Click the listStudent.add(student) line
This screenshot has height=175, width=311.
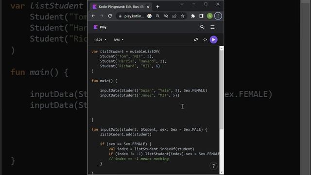(x=125, y=134)
